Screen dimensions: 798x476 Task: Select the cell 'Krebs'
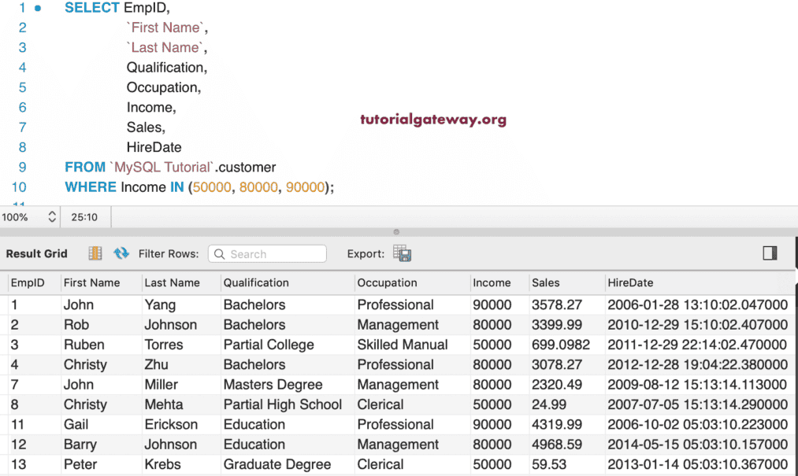point(162,464)
